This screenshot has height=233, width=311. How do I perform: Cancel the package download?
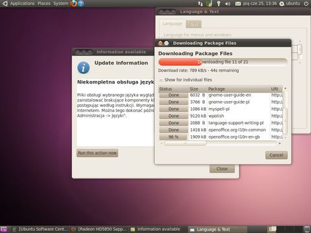[276, 155]
